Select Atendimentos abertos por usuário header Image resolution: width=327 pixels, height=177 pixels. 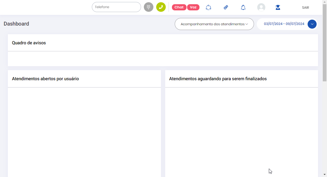point(46,79)
